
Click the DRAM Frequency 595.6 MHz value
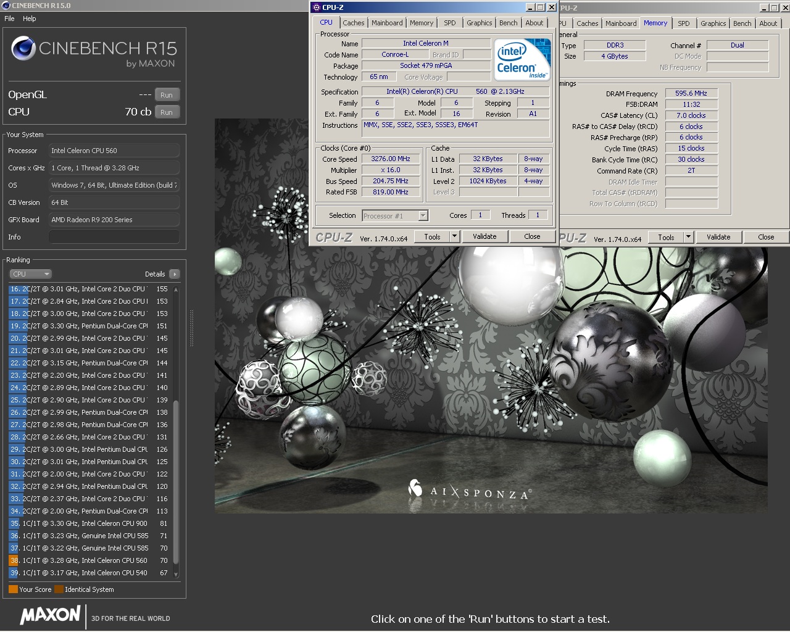tap(691, 93)
